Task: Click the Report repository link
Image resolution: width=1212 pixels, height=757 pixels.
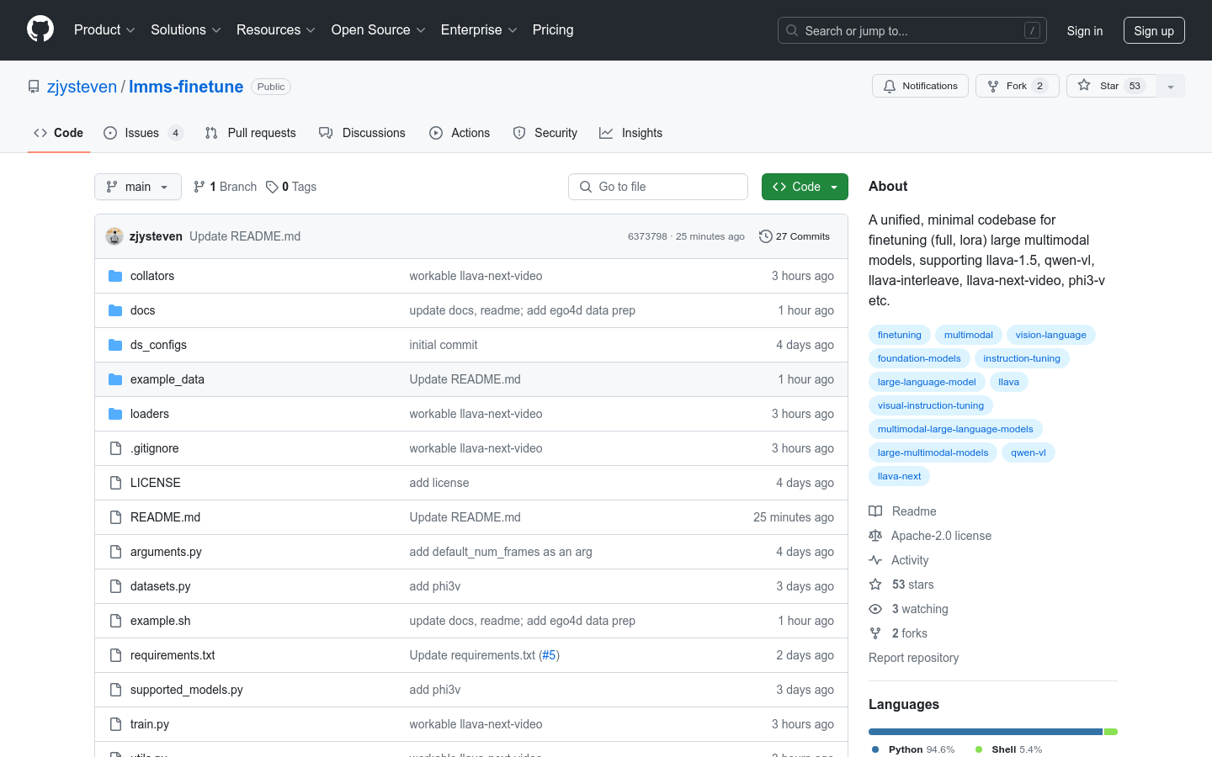Action: (x=913, y=658)
